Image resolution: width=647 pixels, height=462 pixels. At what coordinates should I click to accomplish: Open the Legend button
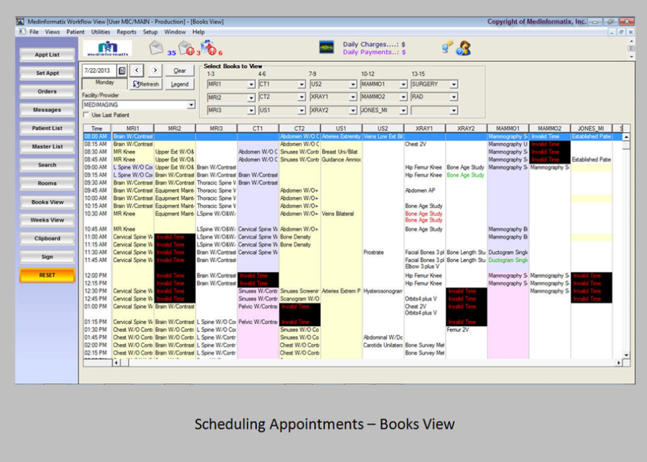click(179, 84)
